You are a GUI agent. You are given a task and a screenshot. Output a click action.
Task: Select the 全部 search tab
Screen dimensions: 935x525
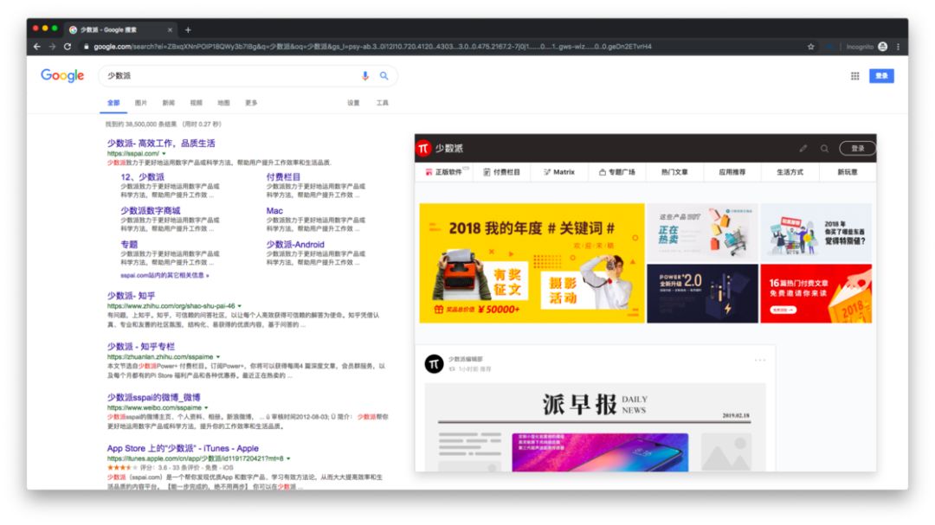(113, 103)
